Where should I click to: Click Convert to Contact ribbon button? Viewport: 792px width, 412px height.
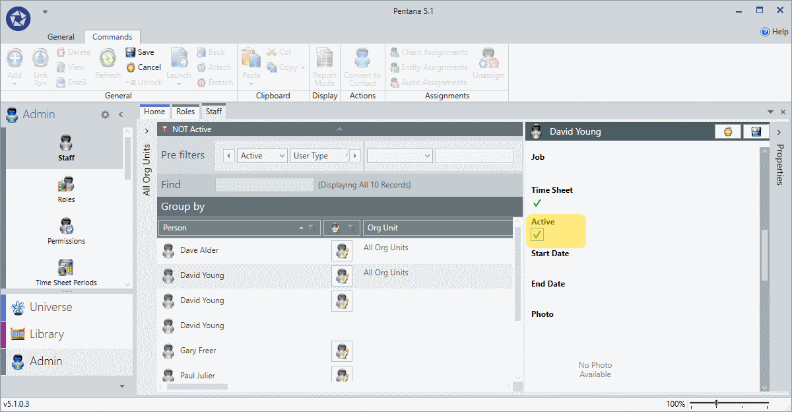[x=362, y=66]
